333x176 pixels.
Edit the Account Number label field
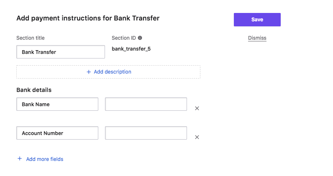(x=57, y=133)
